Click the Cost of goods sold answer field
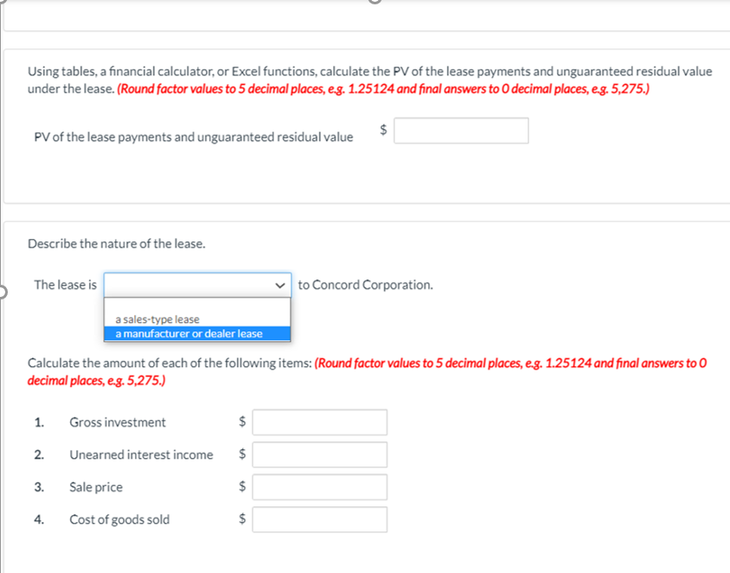This screenshot has width=730, height=573. tap(318, 519)
